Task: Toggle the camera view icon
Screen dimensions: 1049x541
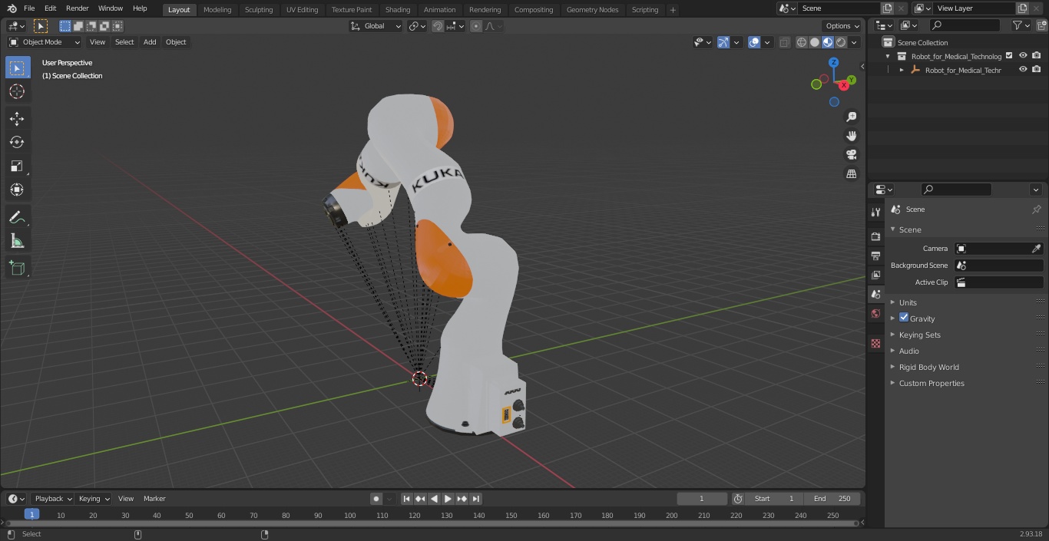Action: pos(851,155)
